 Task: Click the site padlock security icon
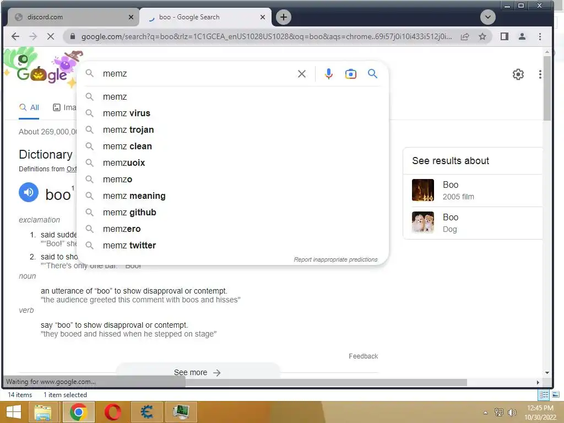click(x=73, y=36)
